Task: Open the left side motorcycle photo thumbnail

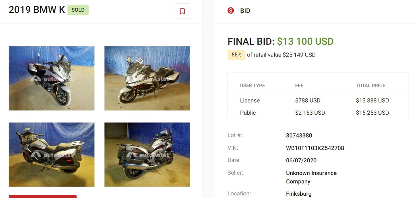Action: tap(52, 155)
